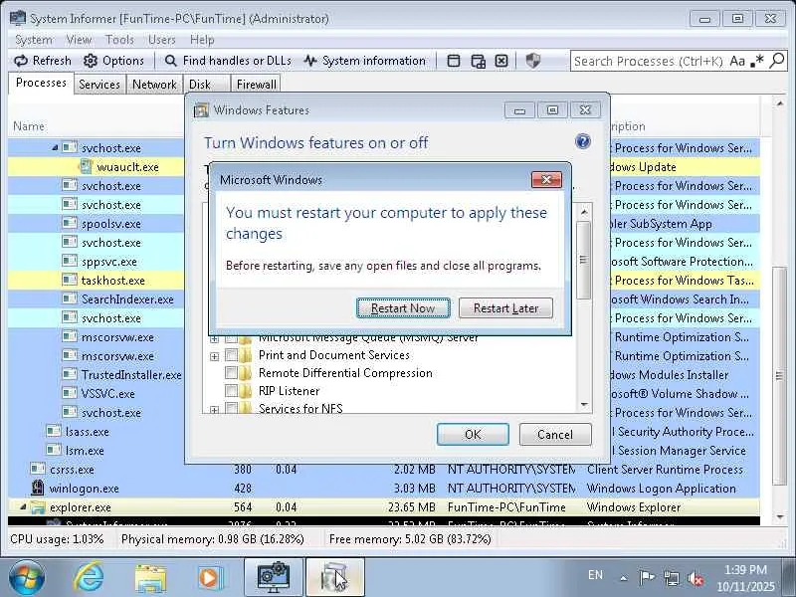Switch to System Informer taskbar button
This screenshot has width=796, height=597.
[274, 578]
